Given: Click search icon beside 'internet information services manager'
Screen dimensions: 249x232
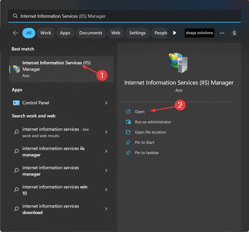Looking at the screenshot, I should 16,170.
